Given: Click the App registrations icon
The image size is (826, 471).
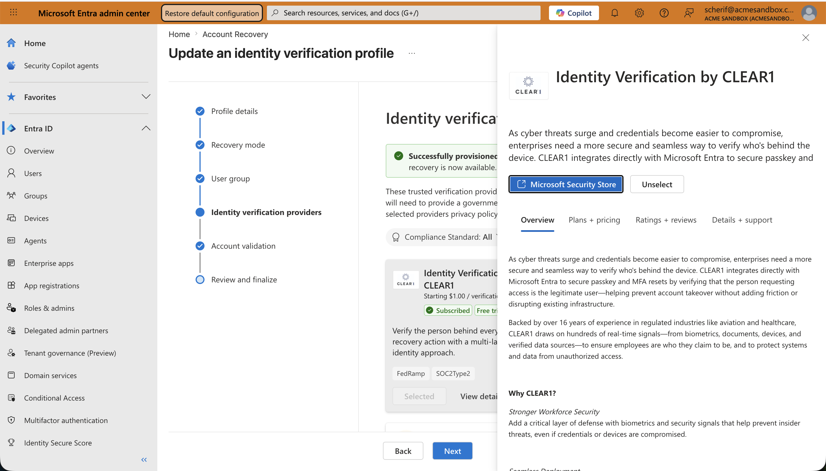Looking at the screenshot, I should coord(11,285).
